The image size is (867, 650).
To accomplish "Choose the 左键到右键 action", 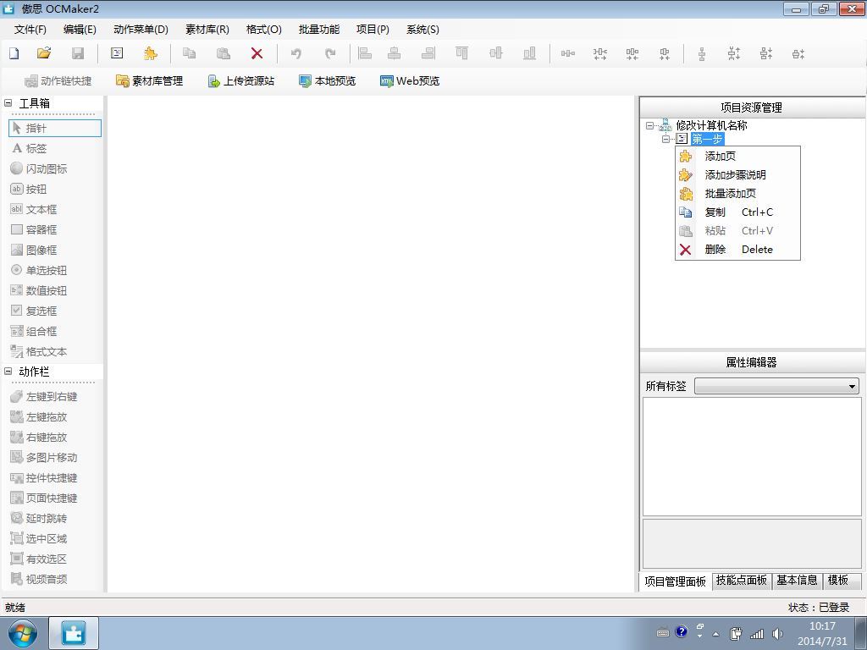I will coord(55,397).
